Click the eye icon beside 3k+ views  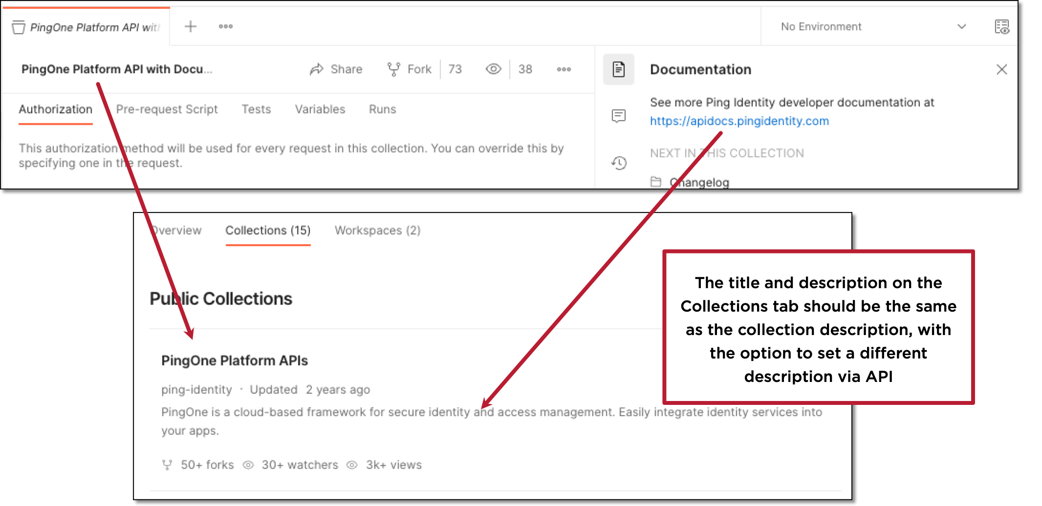[x=351, y=464]
